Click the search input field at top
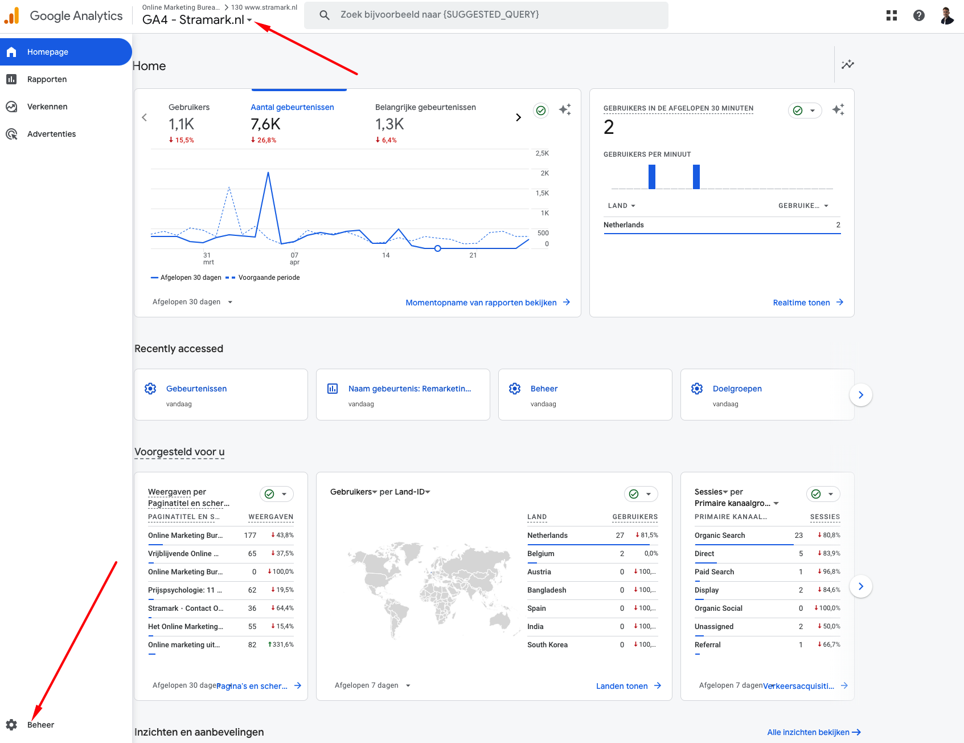 (x=486, y=15)
